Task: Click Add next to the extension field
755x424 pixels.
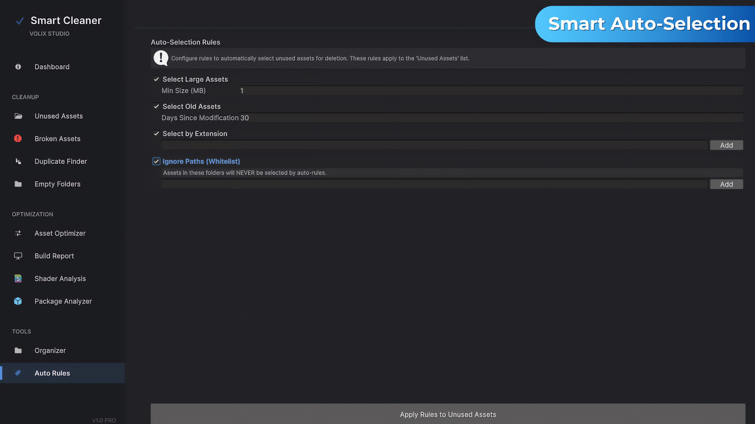Action: [x=726, y=144]
